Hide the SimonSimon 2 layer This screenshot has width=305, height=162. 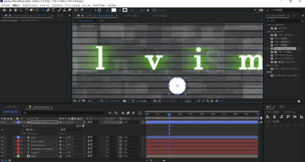[x=2, y=145]
